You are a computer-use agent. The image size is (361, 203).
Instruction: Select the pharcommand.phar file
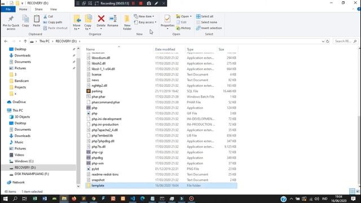[105, 102]
